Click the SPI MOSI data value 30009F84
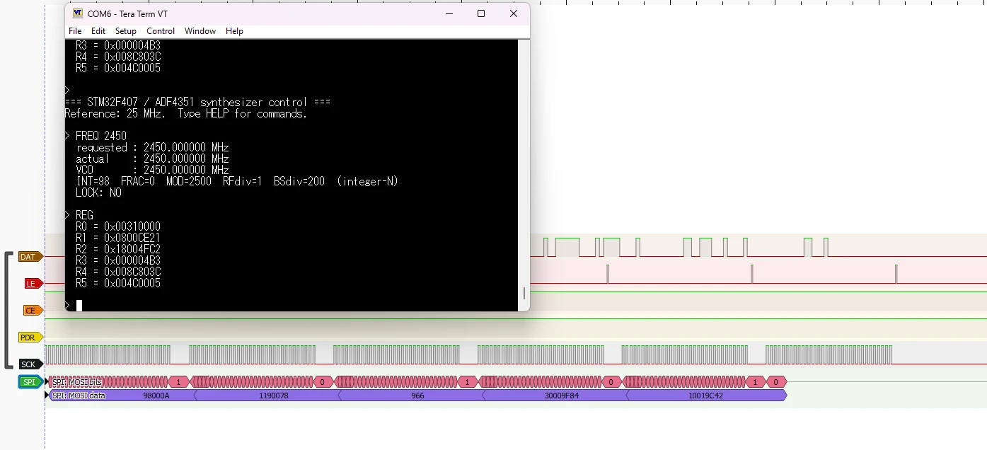The image size is (987, 450). pos(562,396)
